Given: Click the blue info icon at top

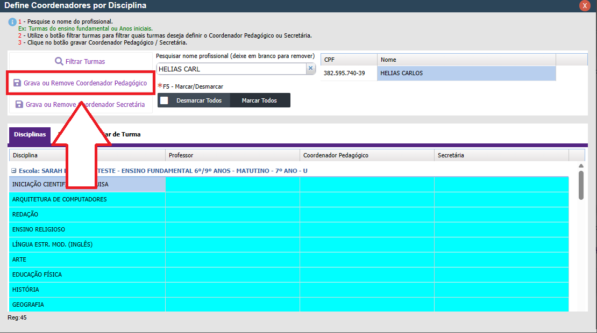Looking at the screenshot, I should pyautogui.click(x=12, y=22).
